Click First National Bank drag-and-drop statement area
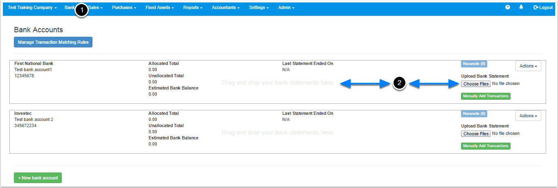Screen dimensions: 558x188 pos(278,83)
